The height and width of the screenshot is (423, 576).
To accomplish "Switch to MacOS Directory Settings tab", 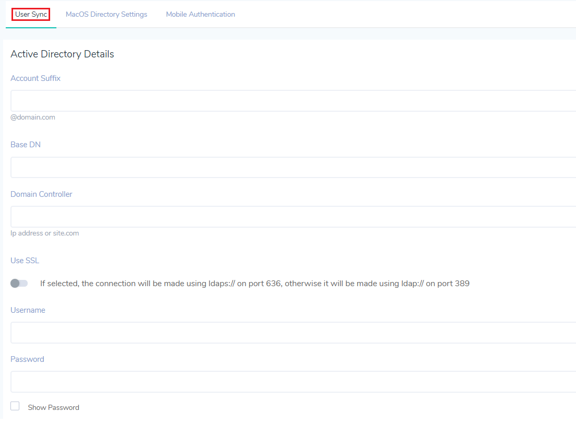I will coord(107,14).
